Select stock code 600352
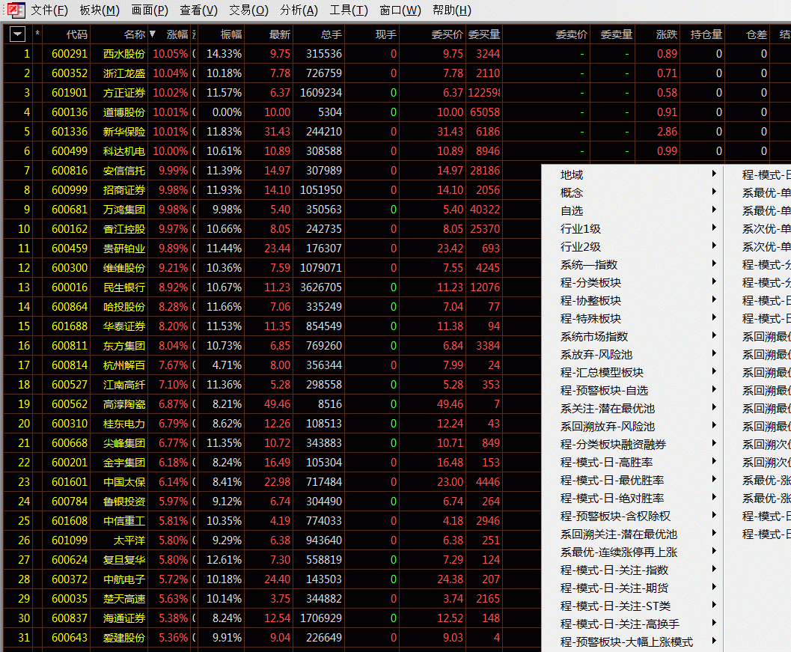The height and width of the screenshot is (652, 791). 70,73
